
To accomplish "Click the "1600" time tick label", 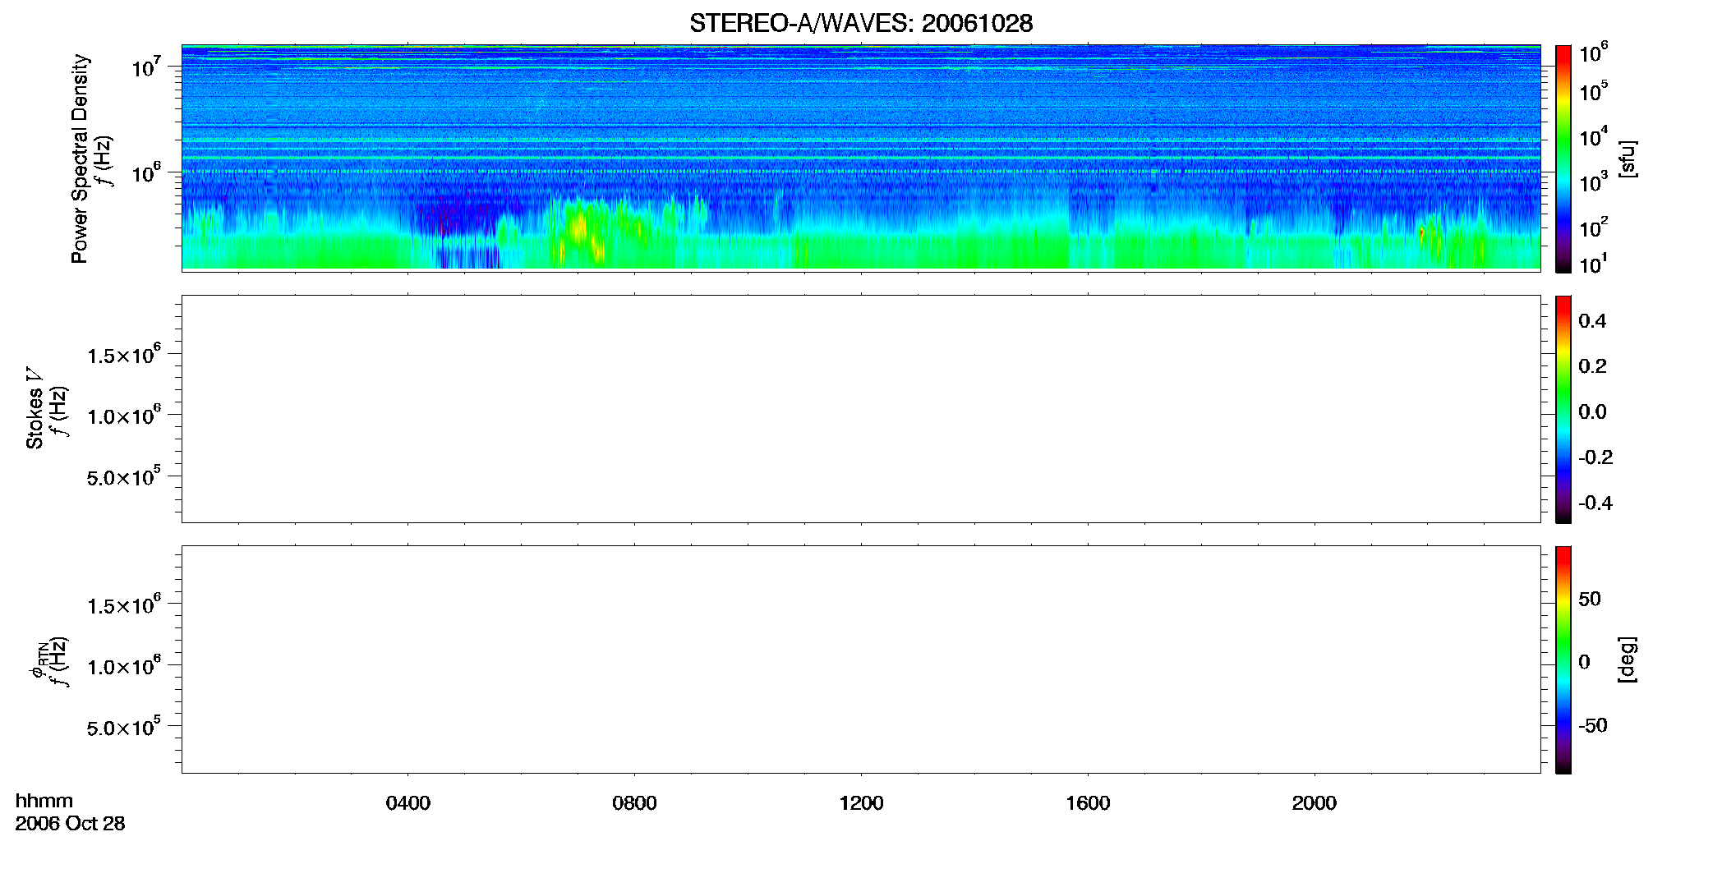I will (1088, 803).
